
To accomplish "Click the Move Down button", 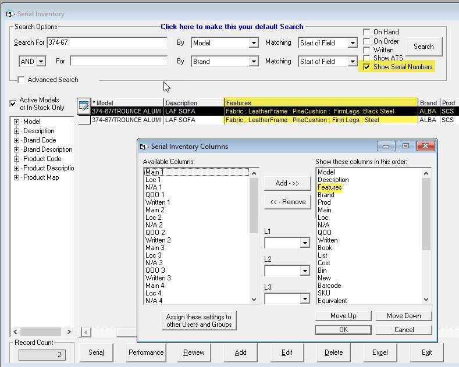I will pos(404,316).
